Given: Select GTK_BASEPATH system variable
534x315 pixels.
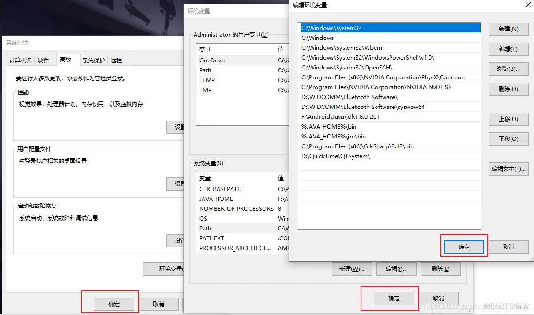Looking at the screenshot, I should [x=242, y=189].
